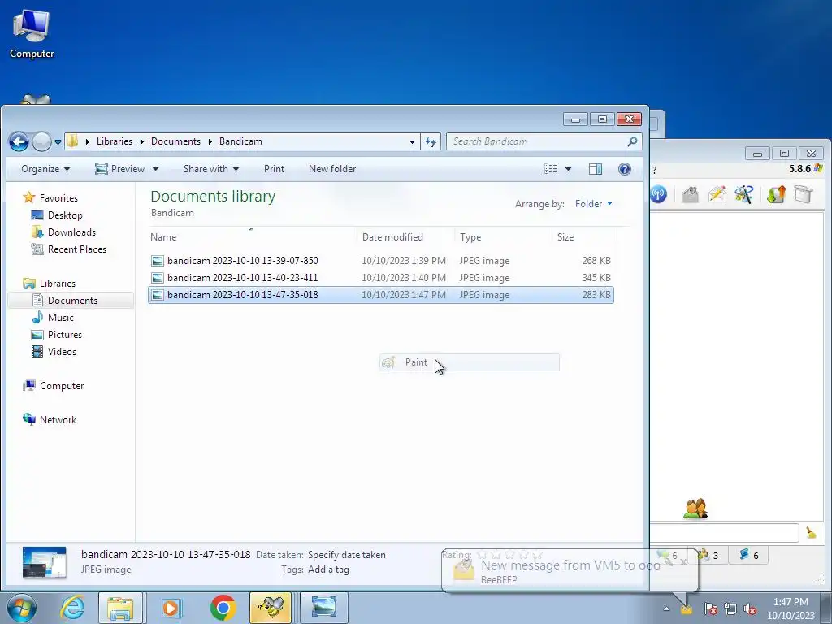The image size is (832, 624).
Task: Open the Windows Start menu
Action: pos(21,608)
